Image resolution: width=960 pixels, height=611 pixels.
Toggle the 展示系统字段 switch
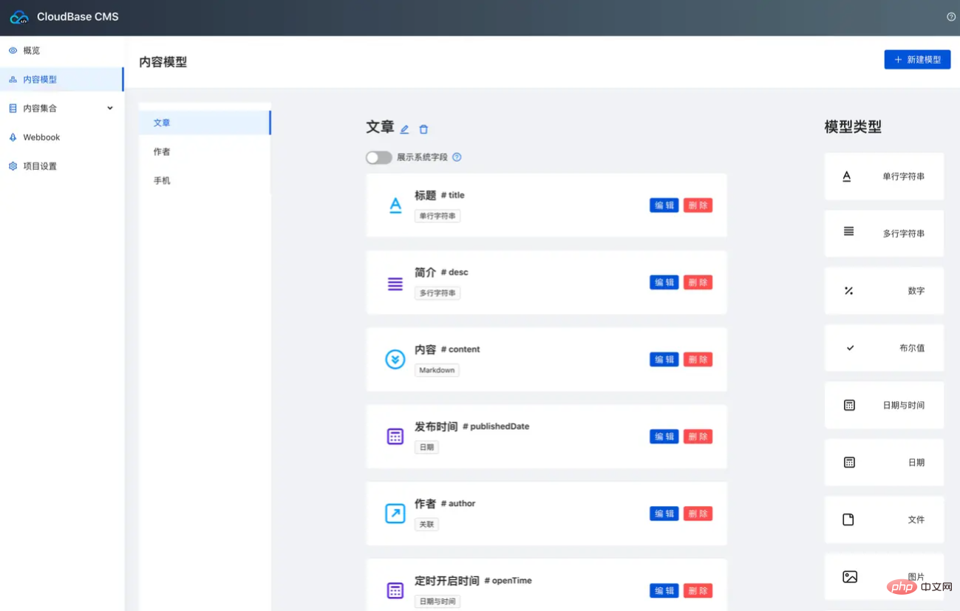pyautogui.click(x=378, y=157)
